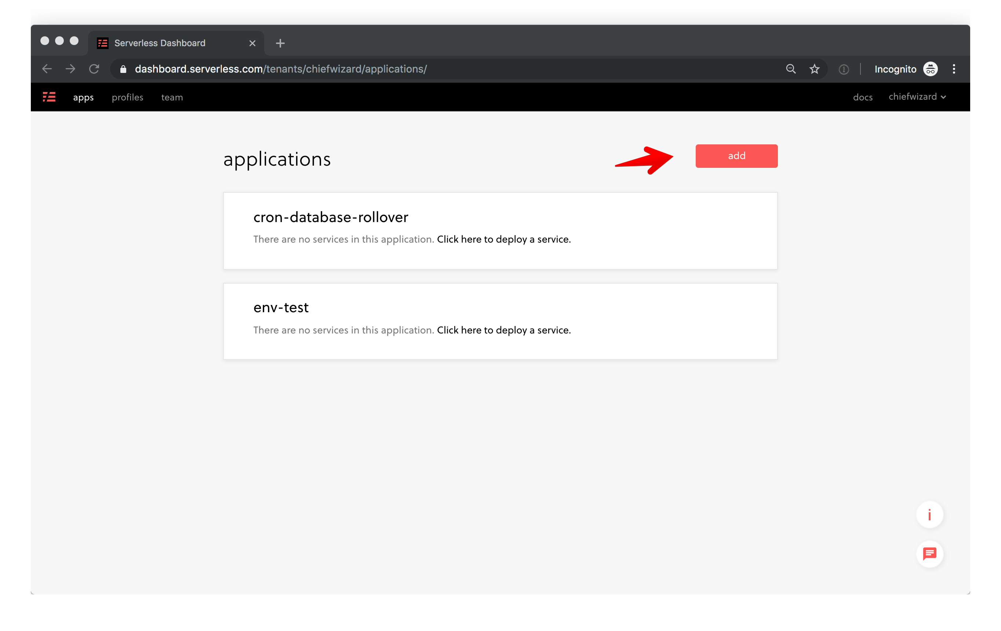Switch to the apps nav item
This screenshot has height=631, width=1001.
pos(83,97)
